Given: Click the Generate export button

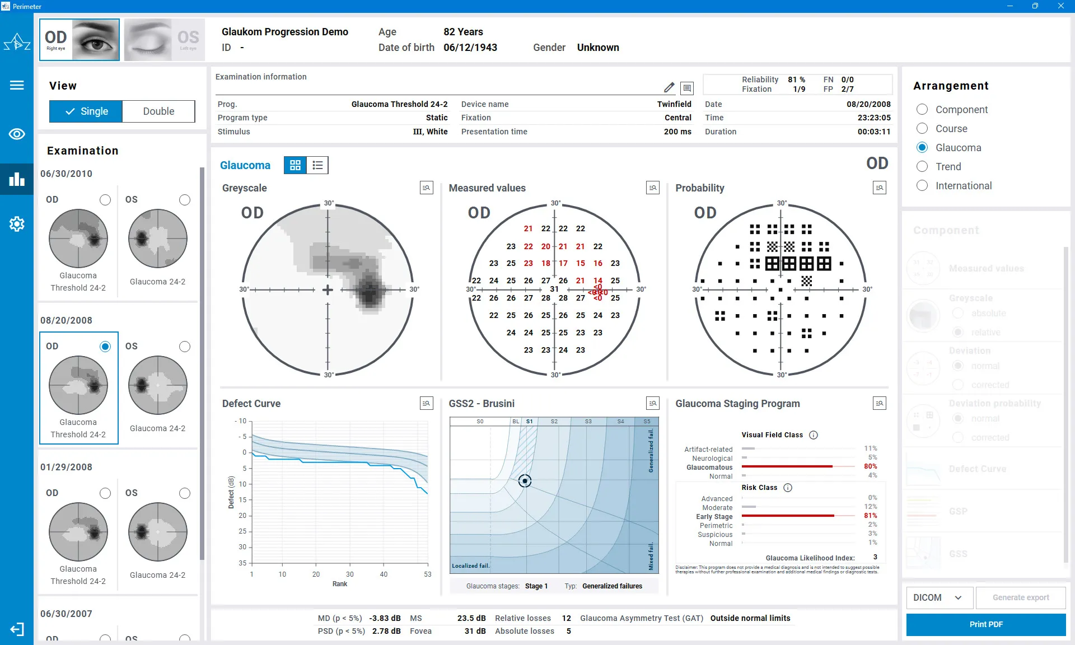Looking at the screenshot, I should click(1021, 597).
